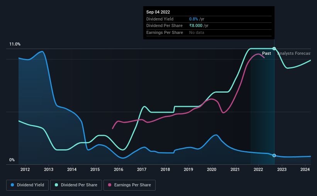
Task: Click the Sep 04 2022 tooltip date header
Action: [158, 12]
